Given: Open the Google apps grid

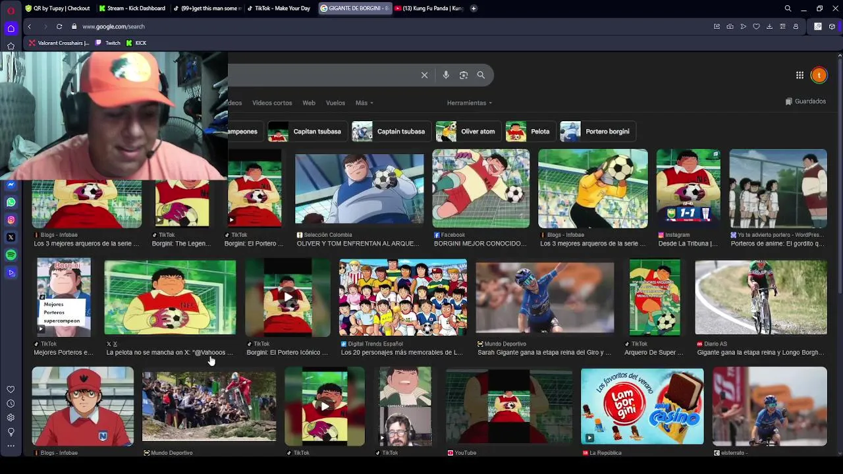Looking at the screenshot, I should click(800, 75).
